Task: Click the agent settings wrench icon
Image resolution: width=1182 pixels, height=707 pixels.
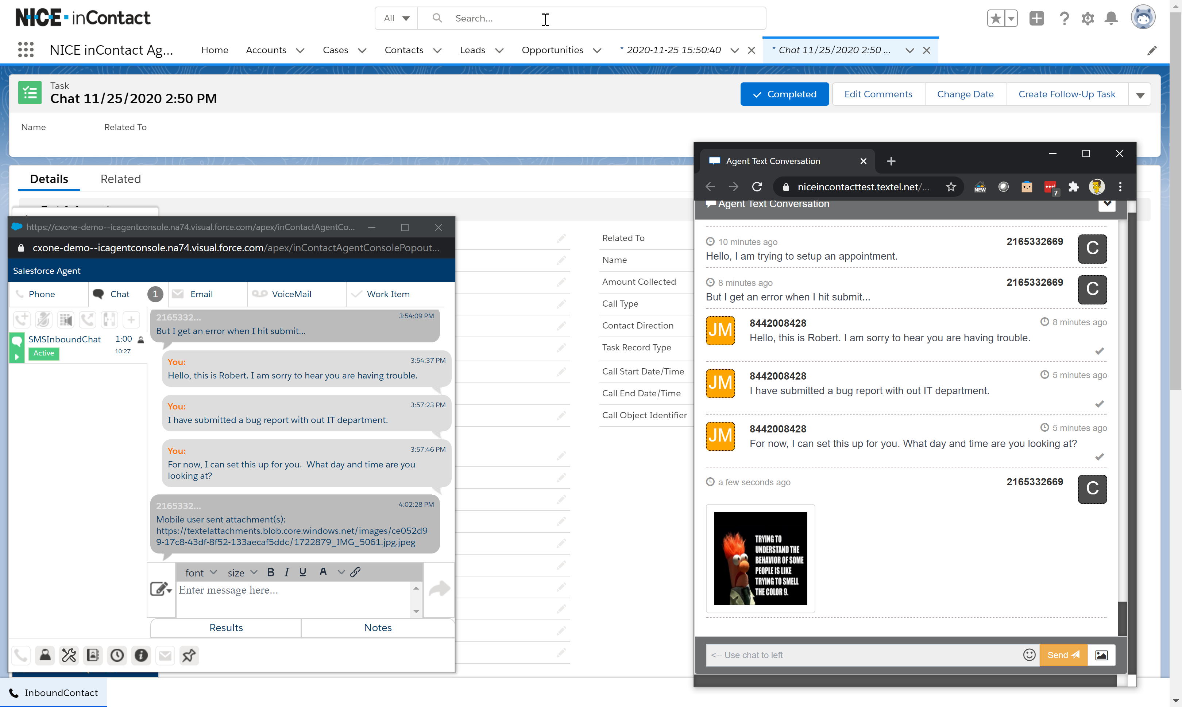Action: coord(69,655)
